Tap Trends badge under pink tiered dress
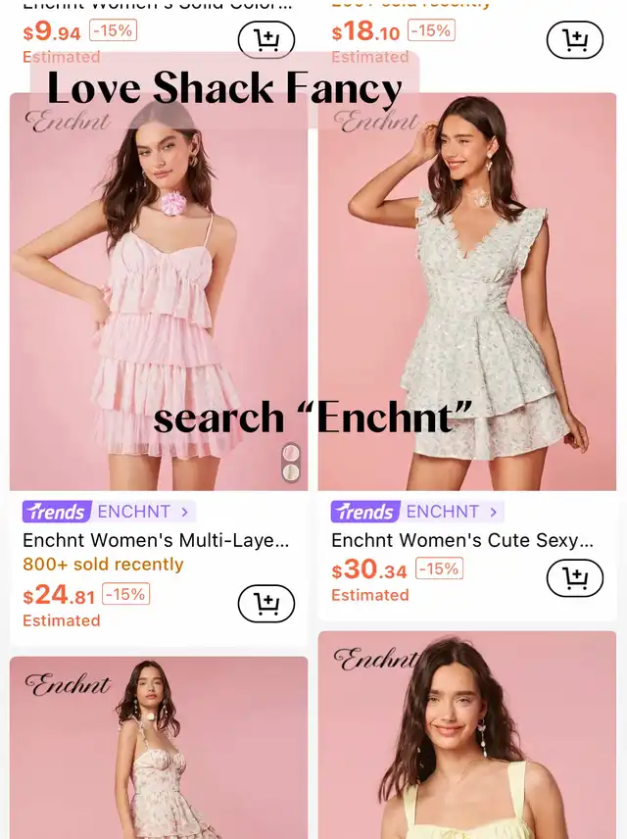 [57, 512]
